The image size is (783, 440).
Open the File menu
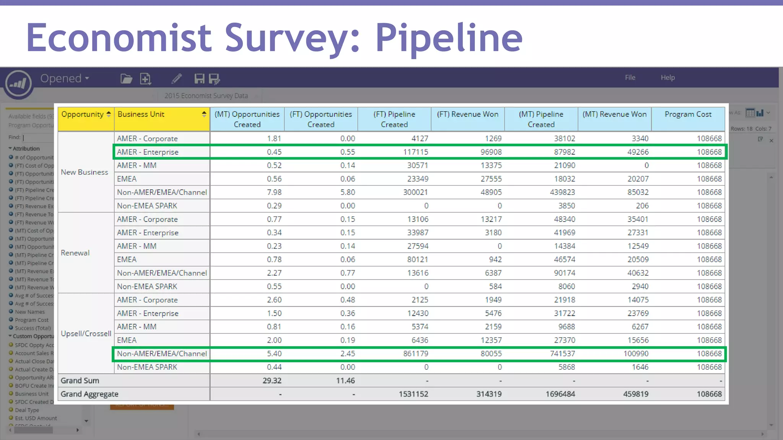(630, 78)
